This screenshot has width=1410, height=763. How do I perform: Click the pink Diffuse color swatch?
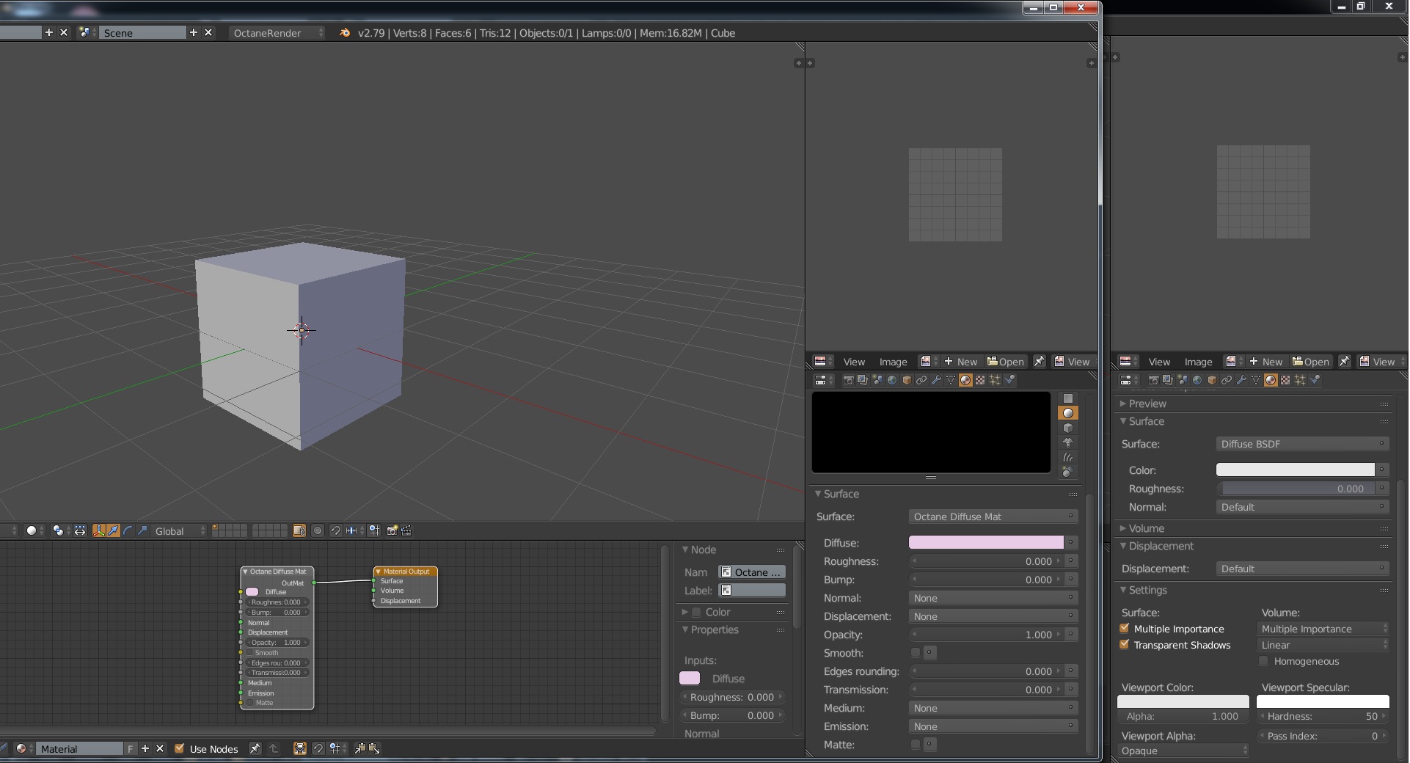(x=986, y=542)
